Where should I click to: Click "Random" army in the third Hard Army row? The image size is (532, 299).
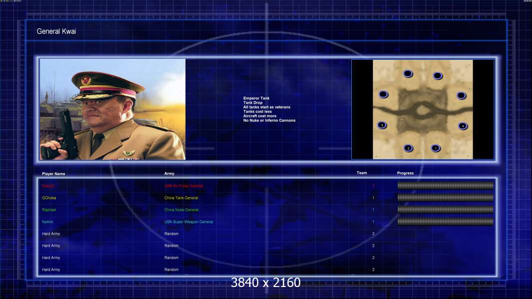pos(171,258)
